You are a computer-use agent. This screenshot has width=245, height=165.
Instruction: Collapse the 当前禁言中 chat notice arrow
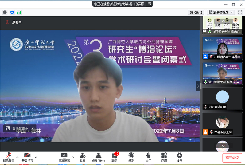pyautogui.click(x=33, y=128)
